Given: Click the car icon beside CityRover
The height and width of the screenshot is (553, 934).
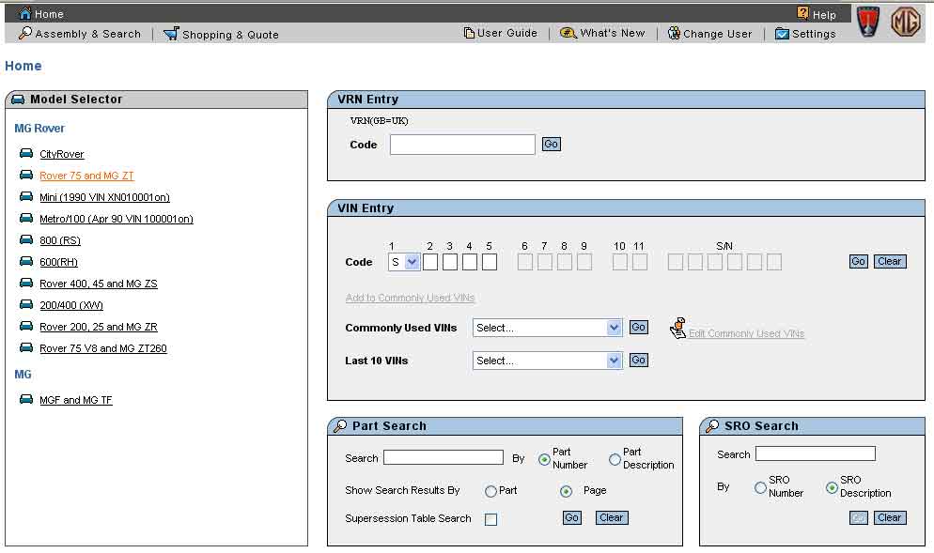Looking at the screenshot, I should coord(26,154).
